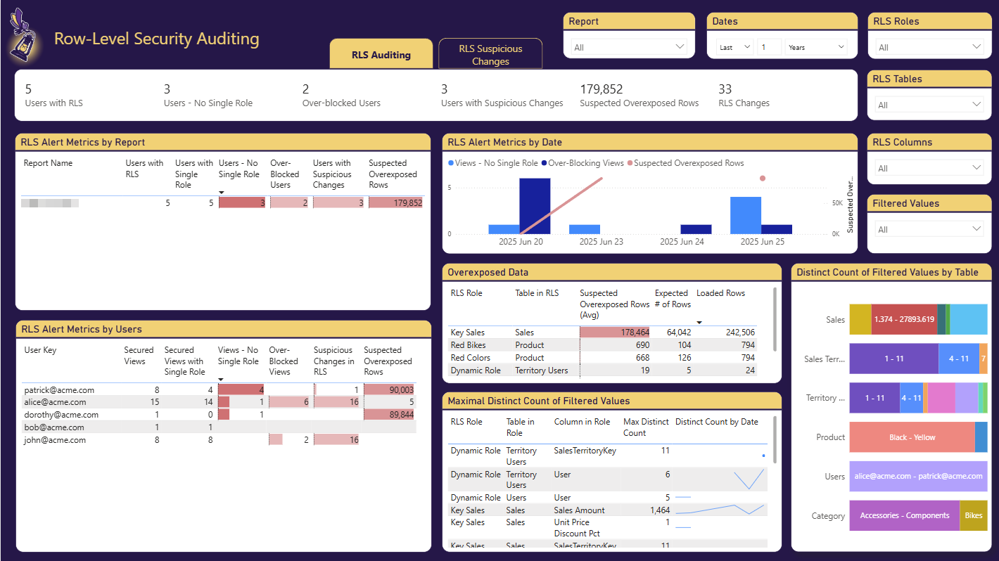This screenshot has width=999, height=561.
Task: Click the Key Sales row in Overexposed Data
Action: tap(467, 333)
